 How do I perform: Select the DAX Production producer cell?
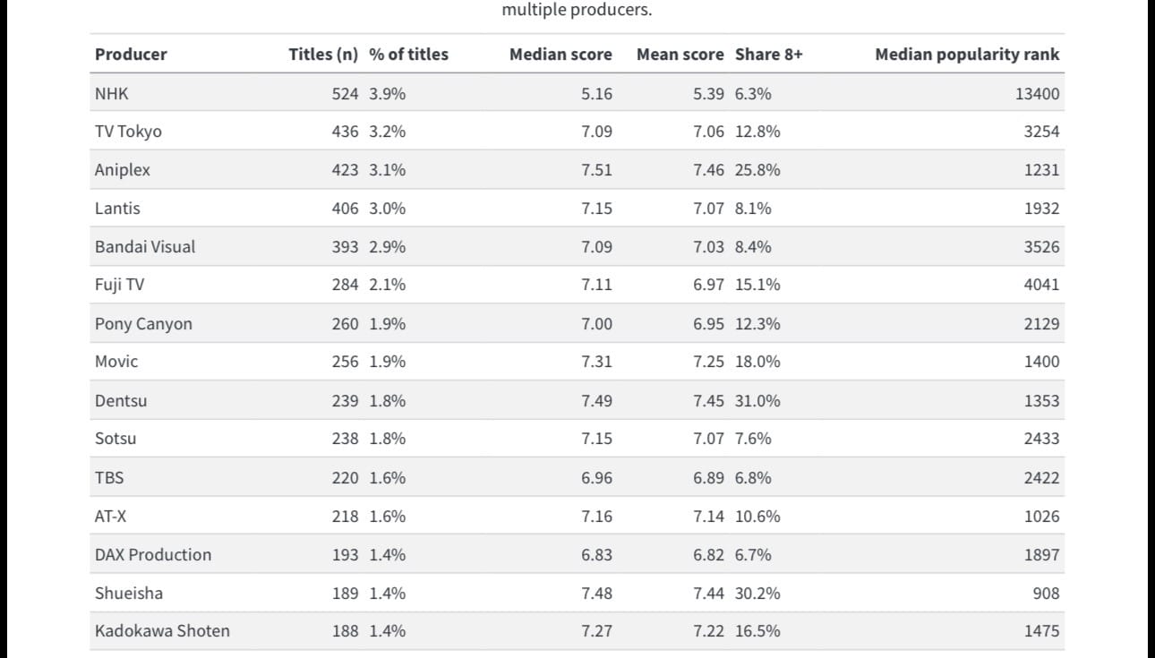coord(153,554)
